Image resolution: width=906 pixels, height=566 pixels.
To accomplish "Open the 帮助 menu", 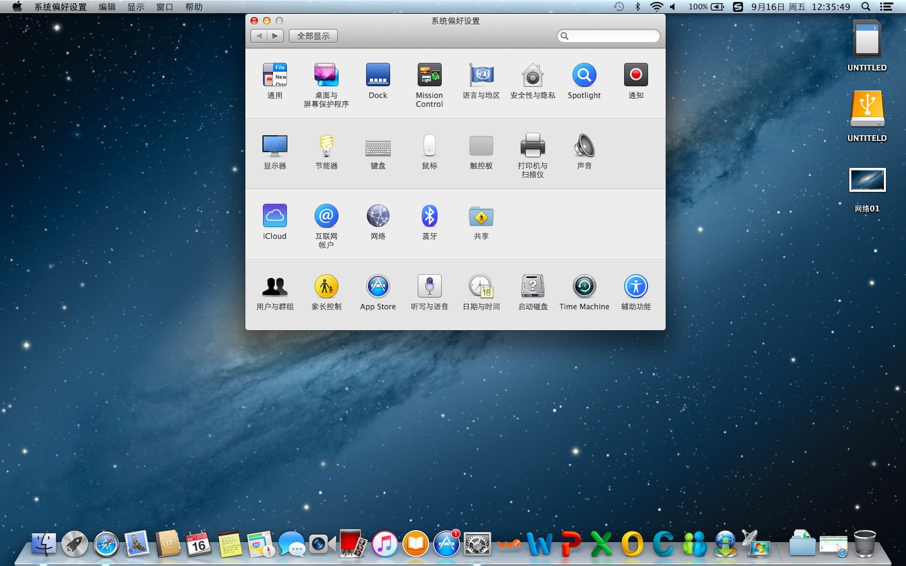I will 194,7.
